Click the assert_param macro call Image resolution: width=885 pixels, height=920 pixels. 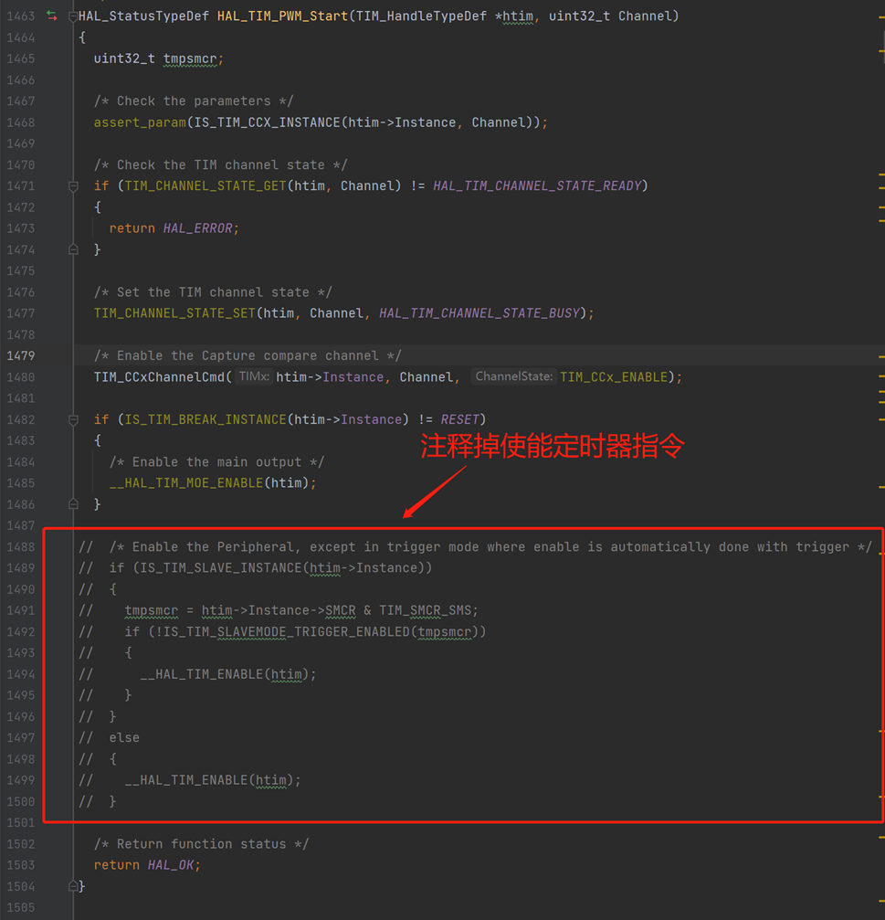(x=139, y=122)
